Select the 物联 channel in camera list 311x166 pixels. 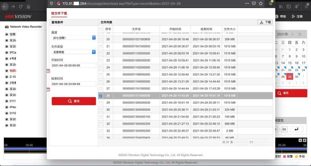click(13, 71)
